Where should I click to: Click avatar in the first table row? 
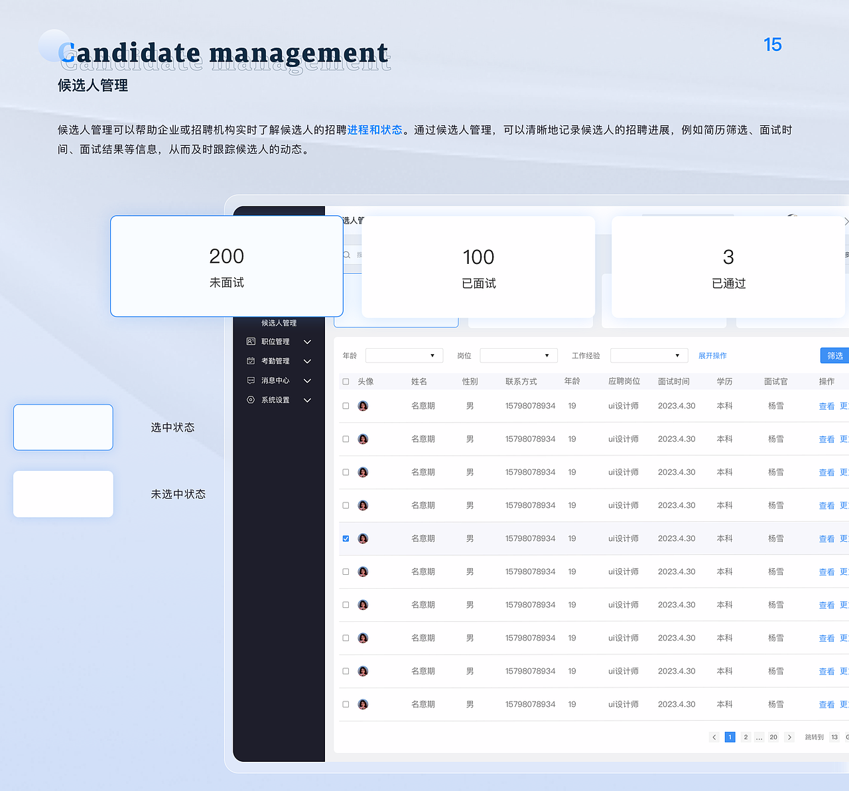tap(363, 406)
